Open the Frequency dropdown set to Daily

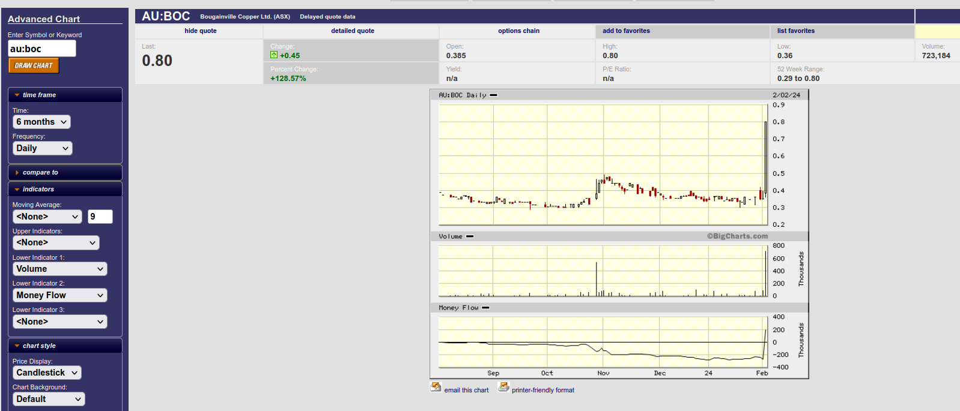[x=42, y=148]
